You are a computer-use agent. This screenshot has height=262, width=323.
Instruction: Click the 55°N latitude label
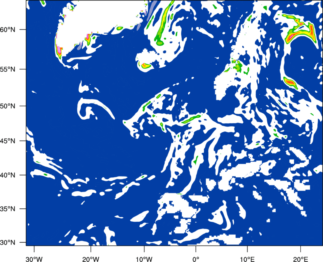[x=8, y=69]
